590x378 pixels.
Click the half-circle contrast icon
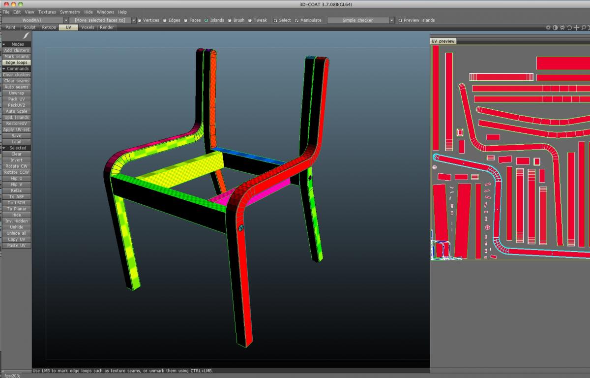tap(555, 28)
